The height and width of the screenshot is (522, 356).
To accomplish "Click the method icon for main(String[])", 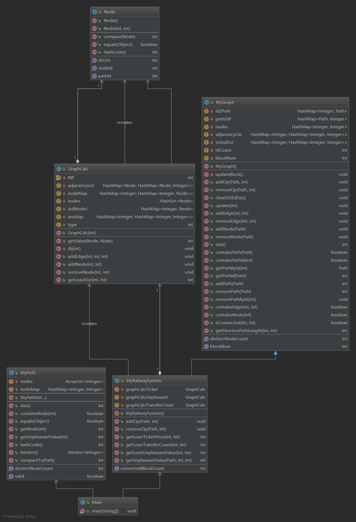I will [x=82, y=511].
